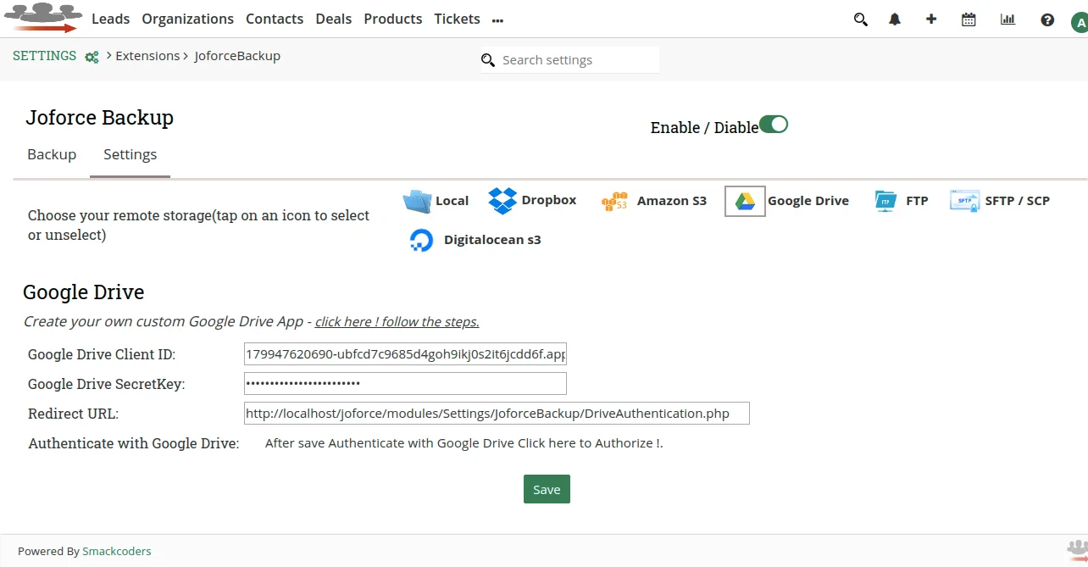The width and height of the screenshot is (1088, 567).
Task: Click the Google Drive storage icon
Action: click(x=745, y=201)
